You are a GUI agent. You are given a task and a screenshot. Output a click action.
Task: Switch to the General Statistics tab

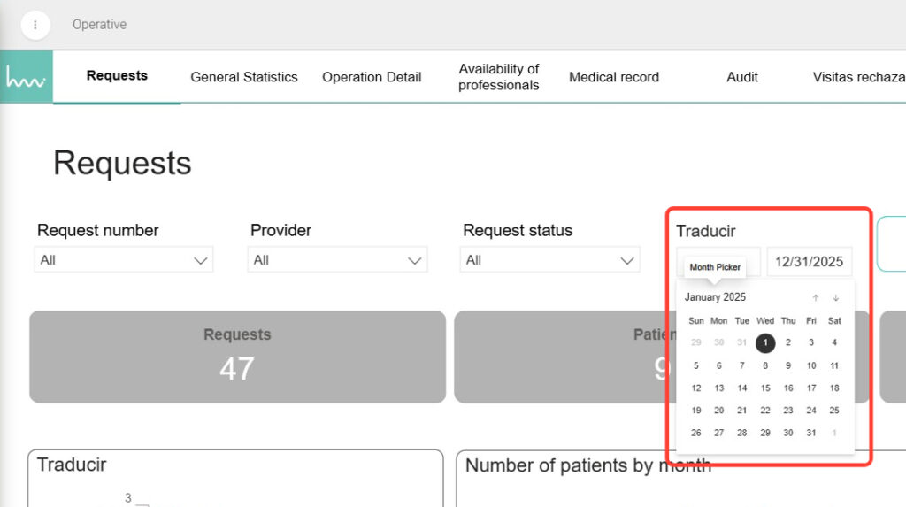244,77
